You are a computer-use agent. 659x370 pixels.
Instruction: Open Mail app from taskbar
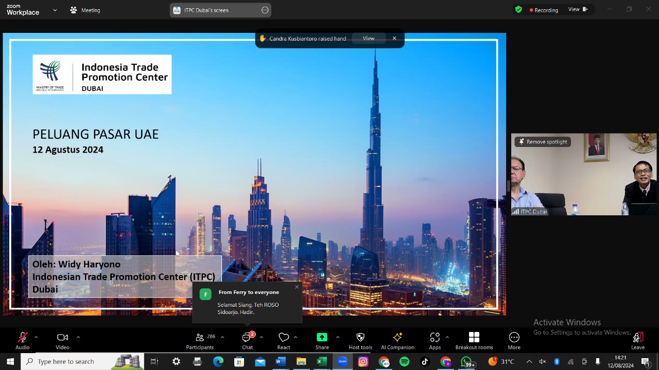tap(260, 361)
